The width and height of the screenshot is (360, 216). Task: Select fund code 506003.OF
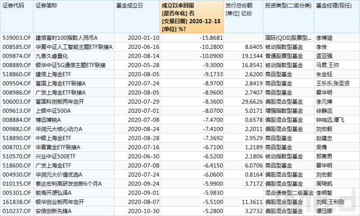pyautogui.click(x=17, y=101)
